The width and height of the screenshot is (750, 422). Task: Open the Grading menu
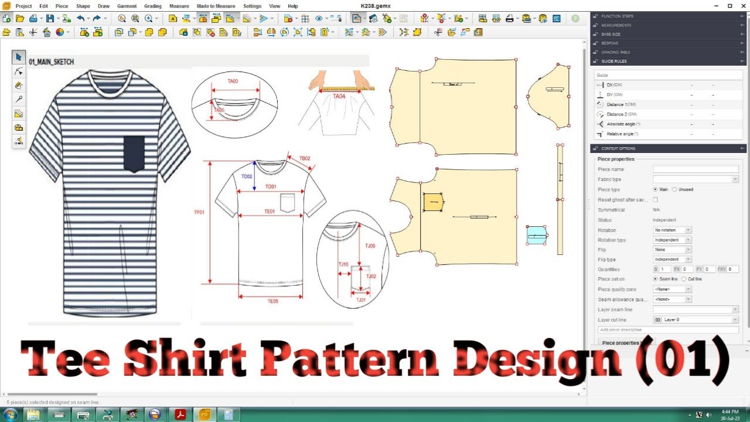coord(153,6)
